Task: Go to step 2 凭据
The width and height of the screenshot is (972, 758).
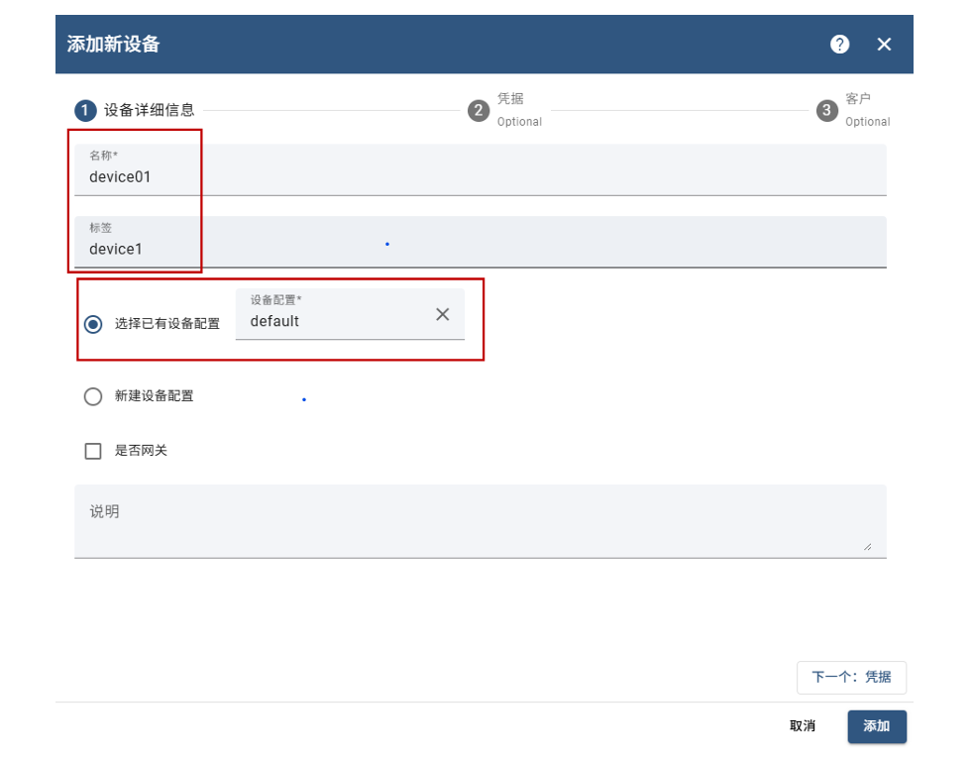Action: [504, 110]
